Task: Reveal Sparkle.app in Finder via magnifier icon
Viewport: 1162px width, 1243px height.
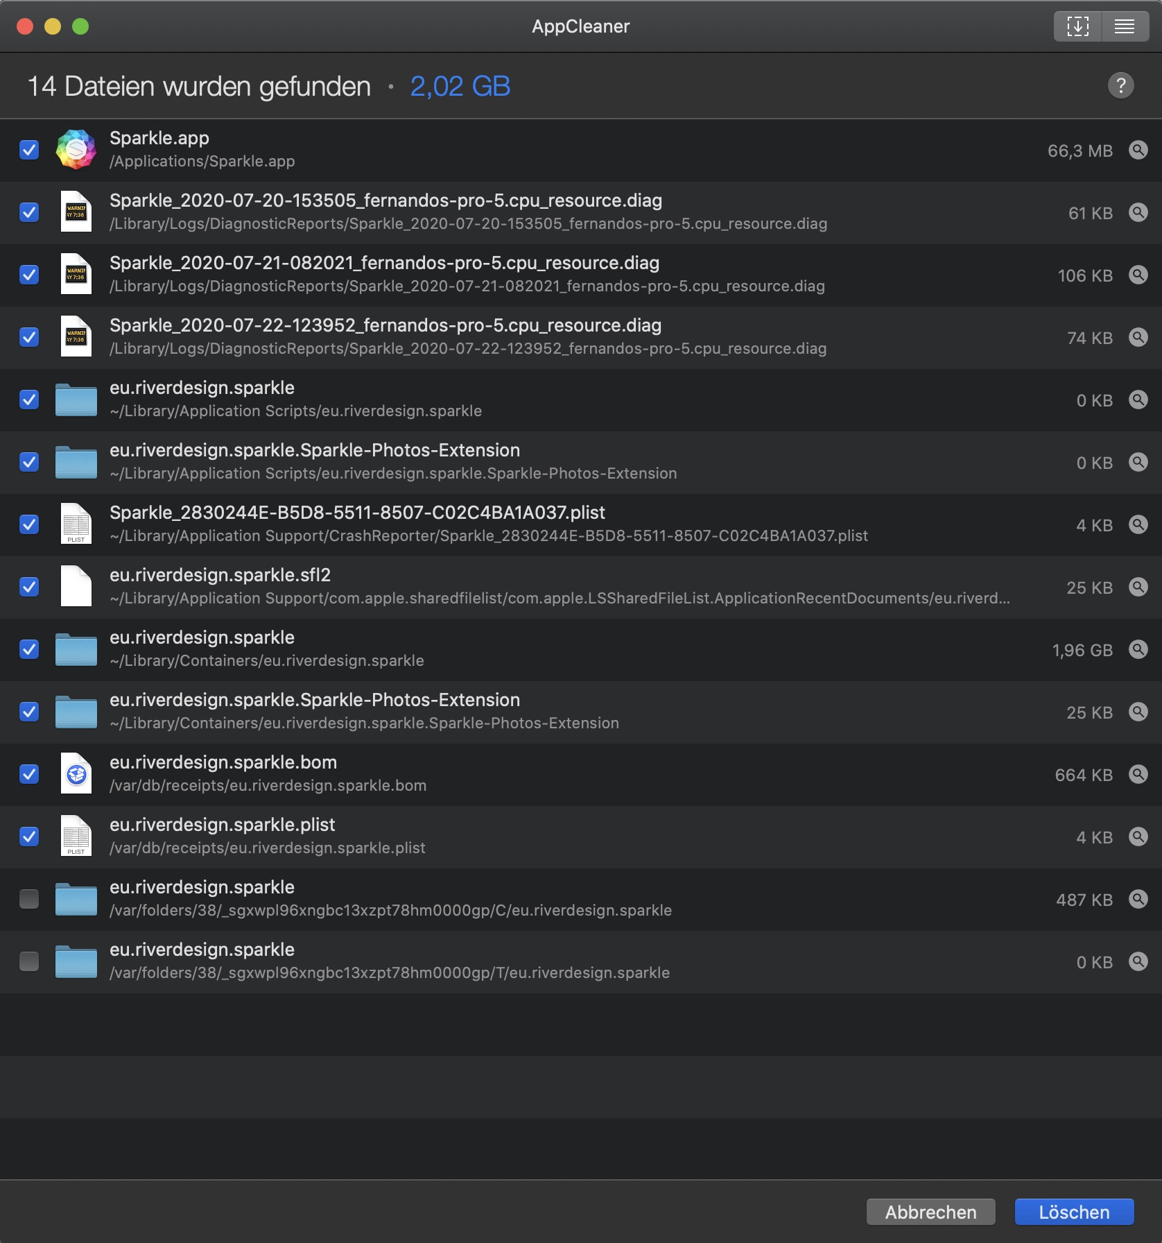Action: 1138,150
